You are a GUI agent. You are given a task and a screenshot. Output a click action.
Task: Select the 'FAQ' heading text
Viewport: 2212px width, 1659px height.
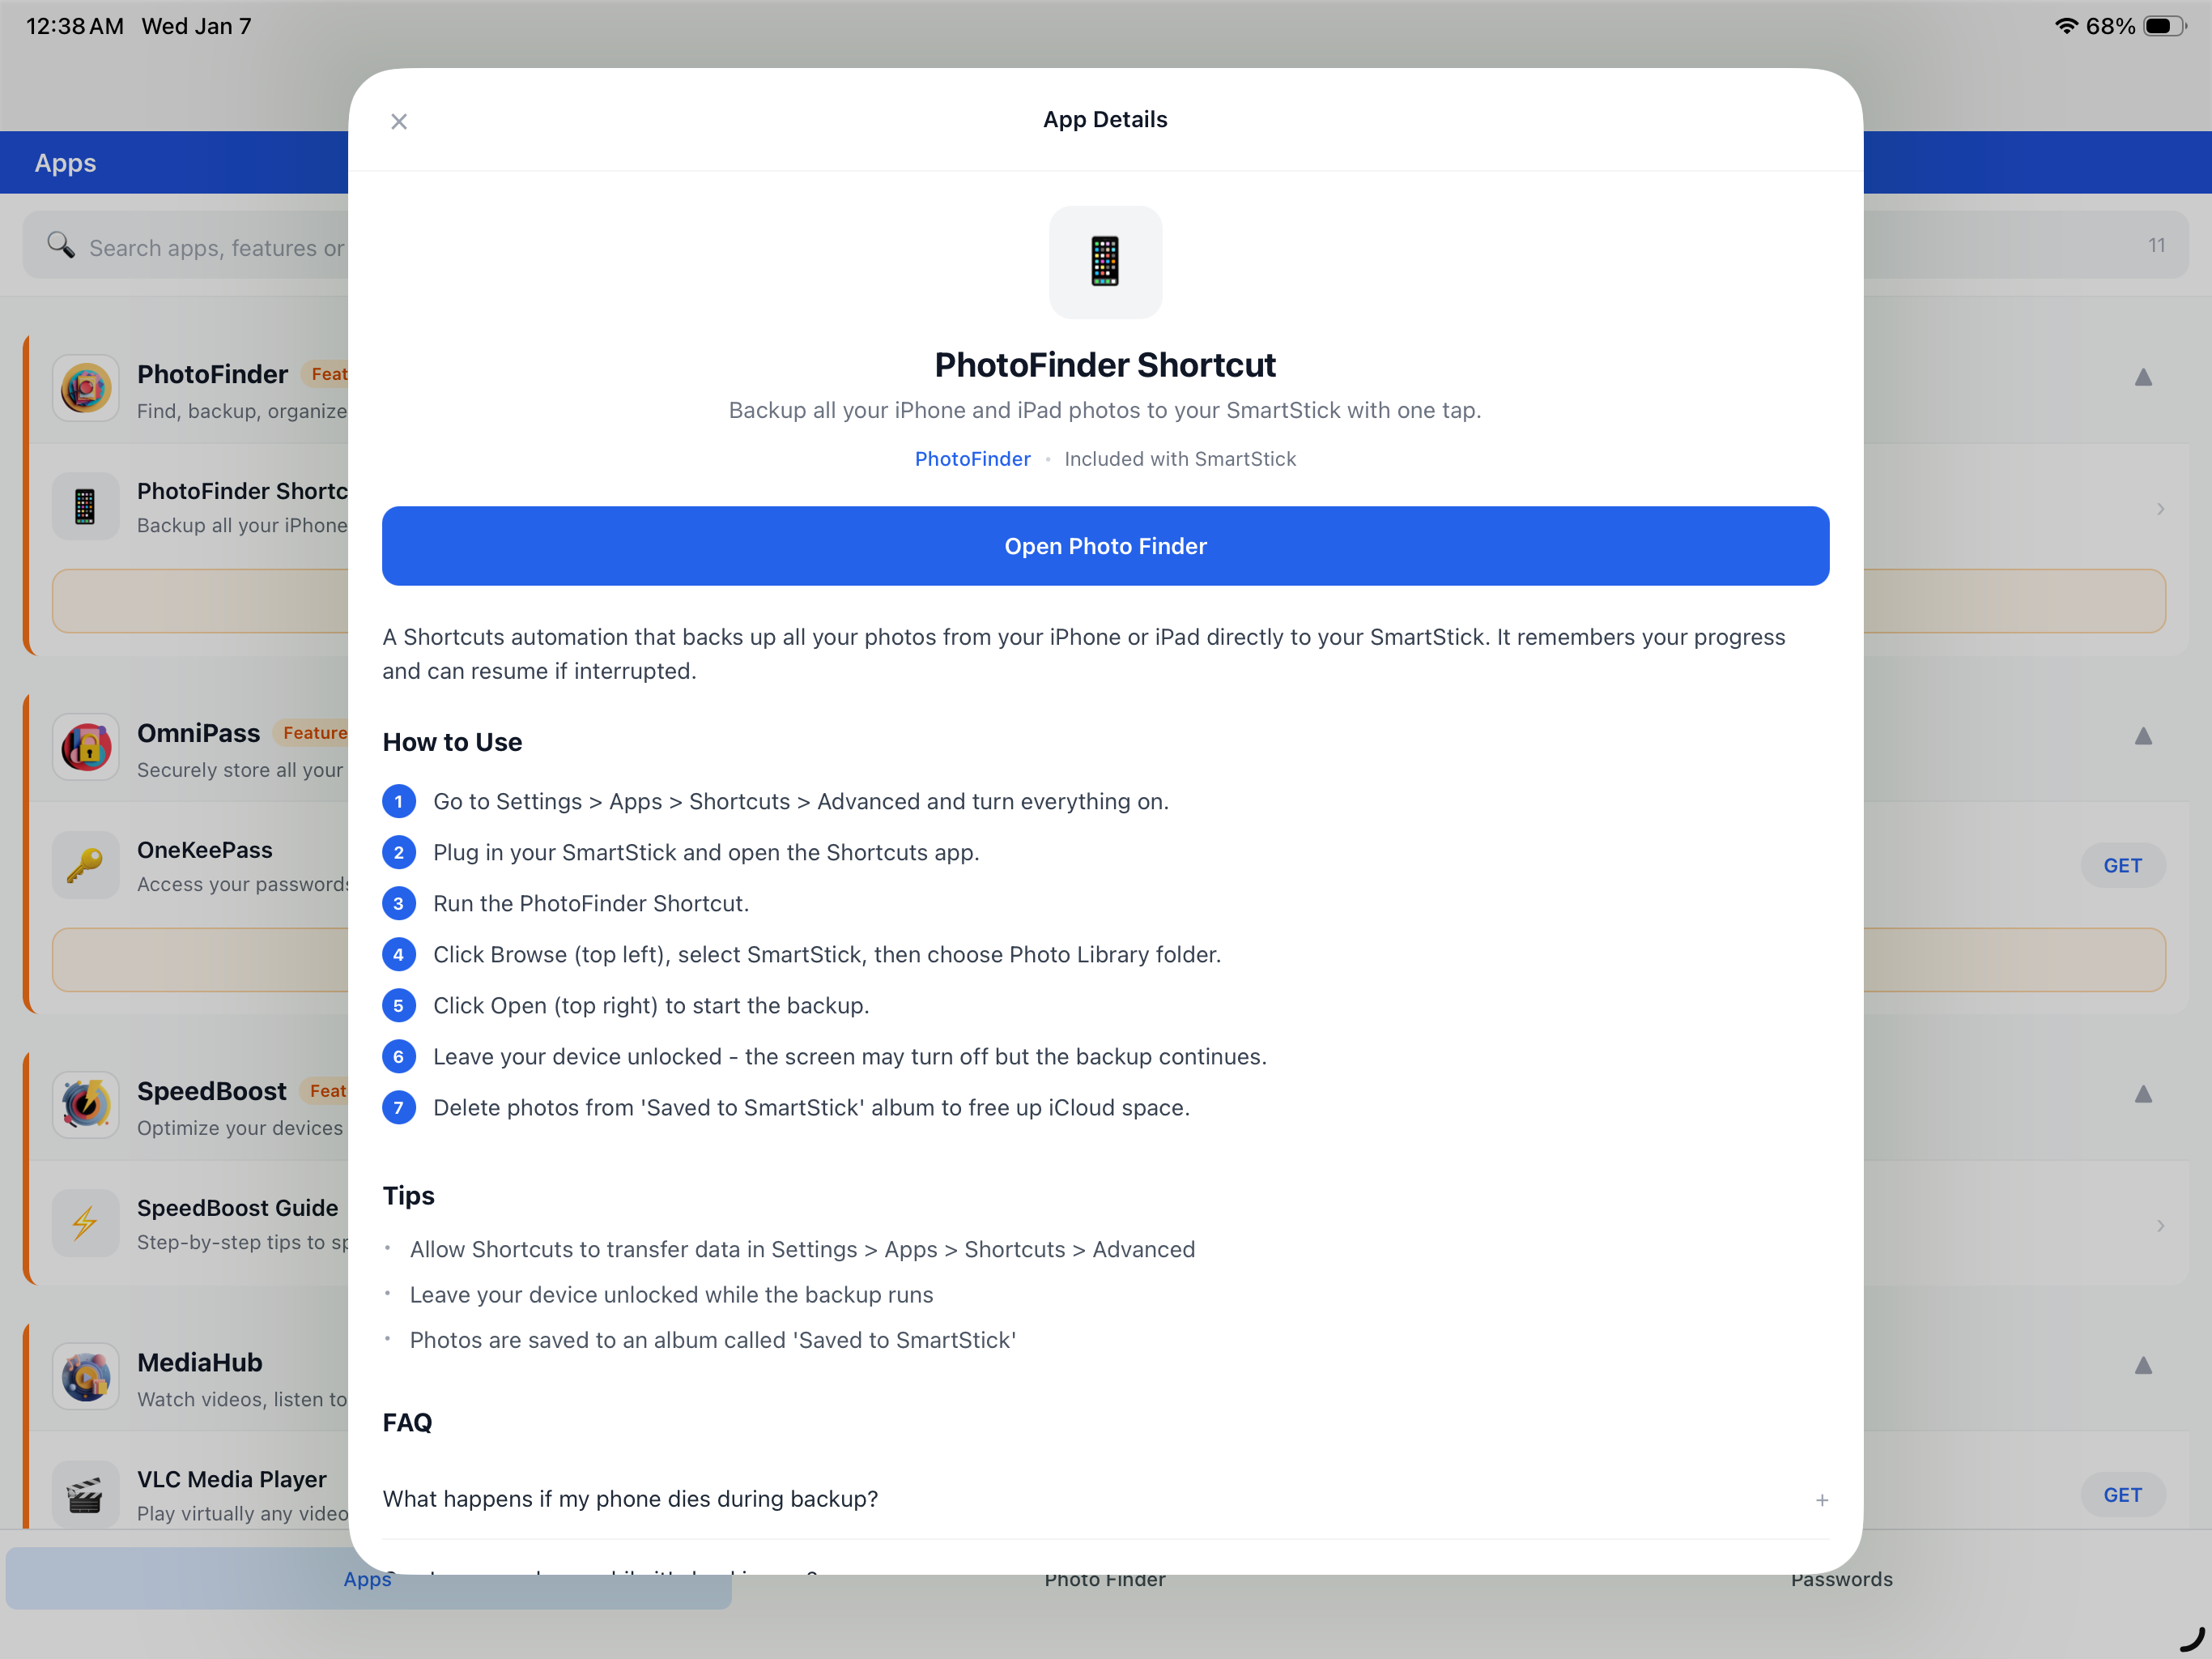(x=407, y=1422)
